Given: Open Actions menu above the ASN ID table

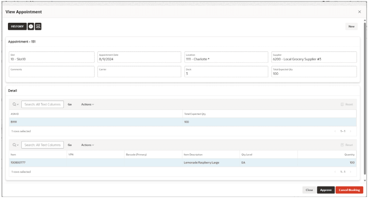Looking at the screenshot, I should pos(88,104).
